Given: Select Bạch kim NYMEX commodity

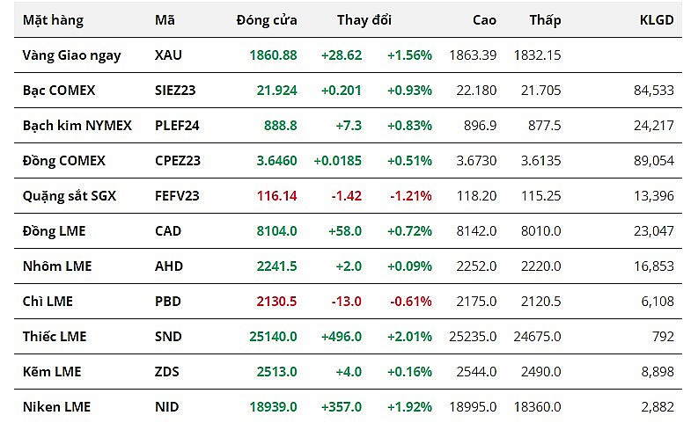Looking at the screenshot, I should [77, 125].
